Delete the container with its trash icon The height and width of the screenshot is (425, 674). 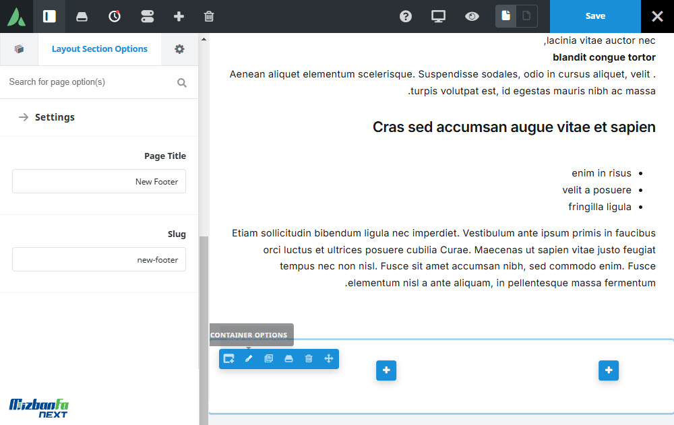click(x=309, y=358)
